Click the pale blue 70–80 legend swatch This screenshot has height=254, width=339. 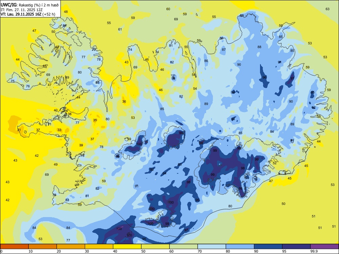[212, 247]
